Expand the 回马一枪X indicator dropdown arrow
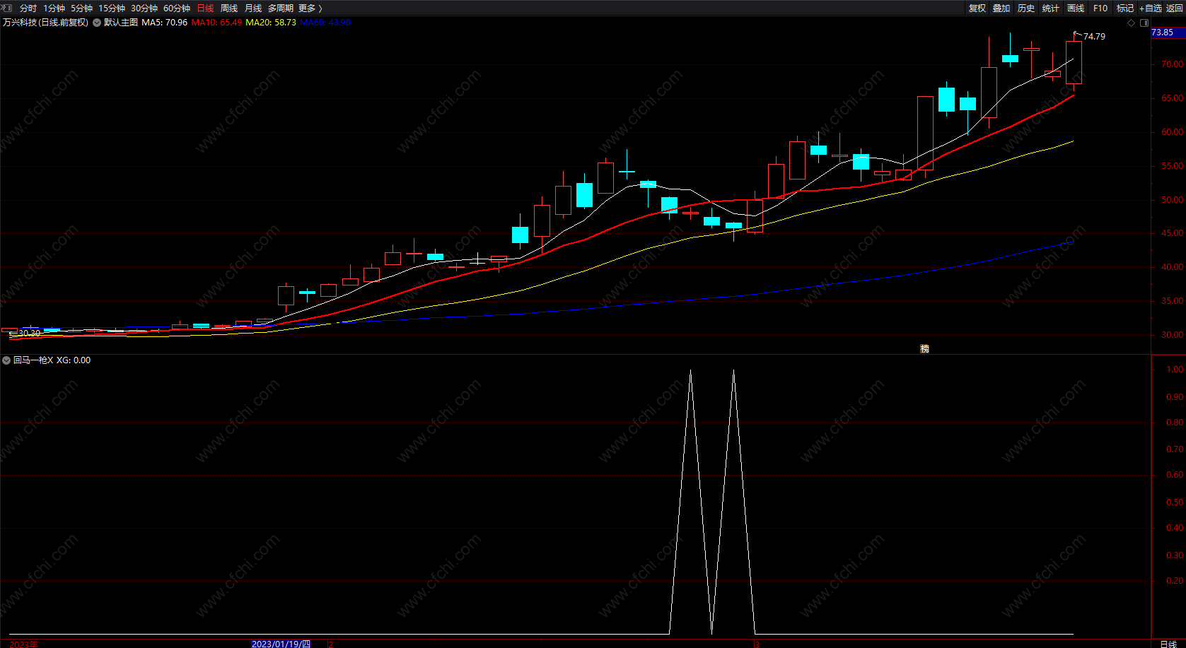The height and width of the screenshot is (648, 1186). [x=6, y=360]
